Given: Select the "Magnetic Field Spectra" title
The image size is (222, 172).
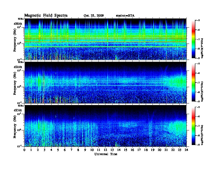Looking at the screenshot, I should point(46,15).
